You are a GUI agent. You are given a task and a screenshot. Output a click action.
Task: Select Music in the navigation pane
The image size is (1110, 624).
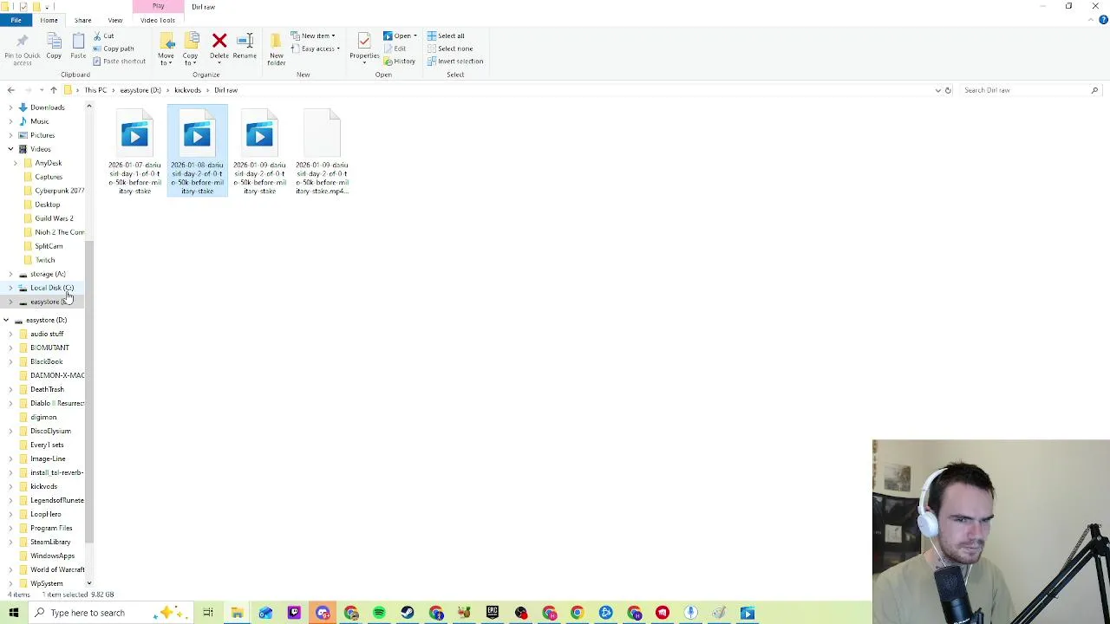[x=39, y=121]
